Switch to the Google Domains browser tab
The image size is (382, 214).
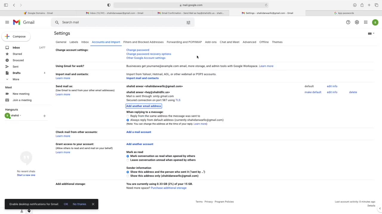[38, 13]
